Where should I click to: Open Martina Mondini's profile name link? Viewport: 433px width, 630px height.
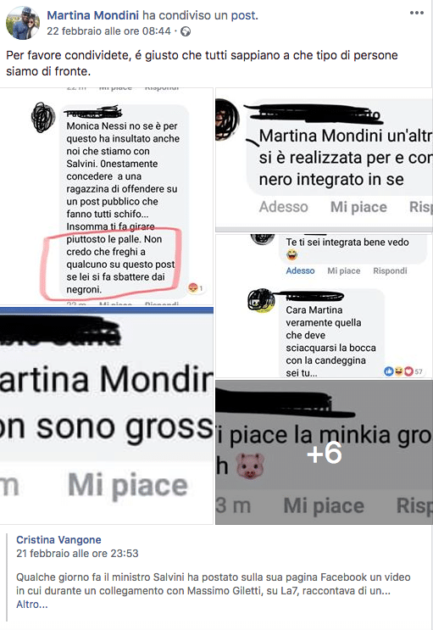click(x=93, y=15)
